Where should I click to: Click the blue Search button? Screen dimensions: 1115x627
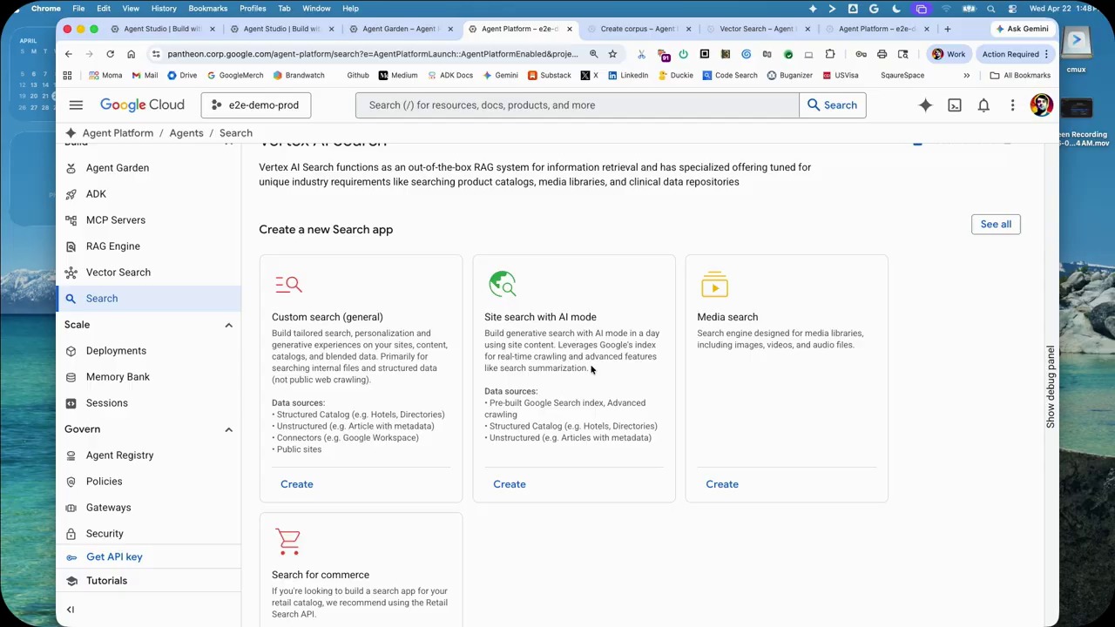pos(832,105)
